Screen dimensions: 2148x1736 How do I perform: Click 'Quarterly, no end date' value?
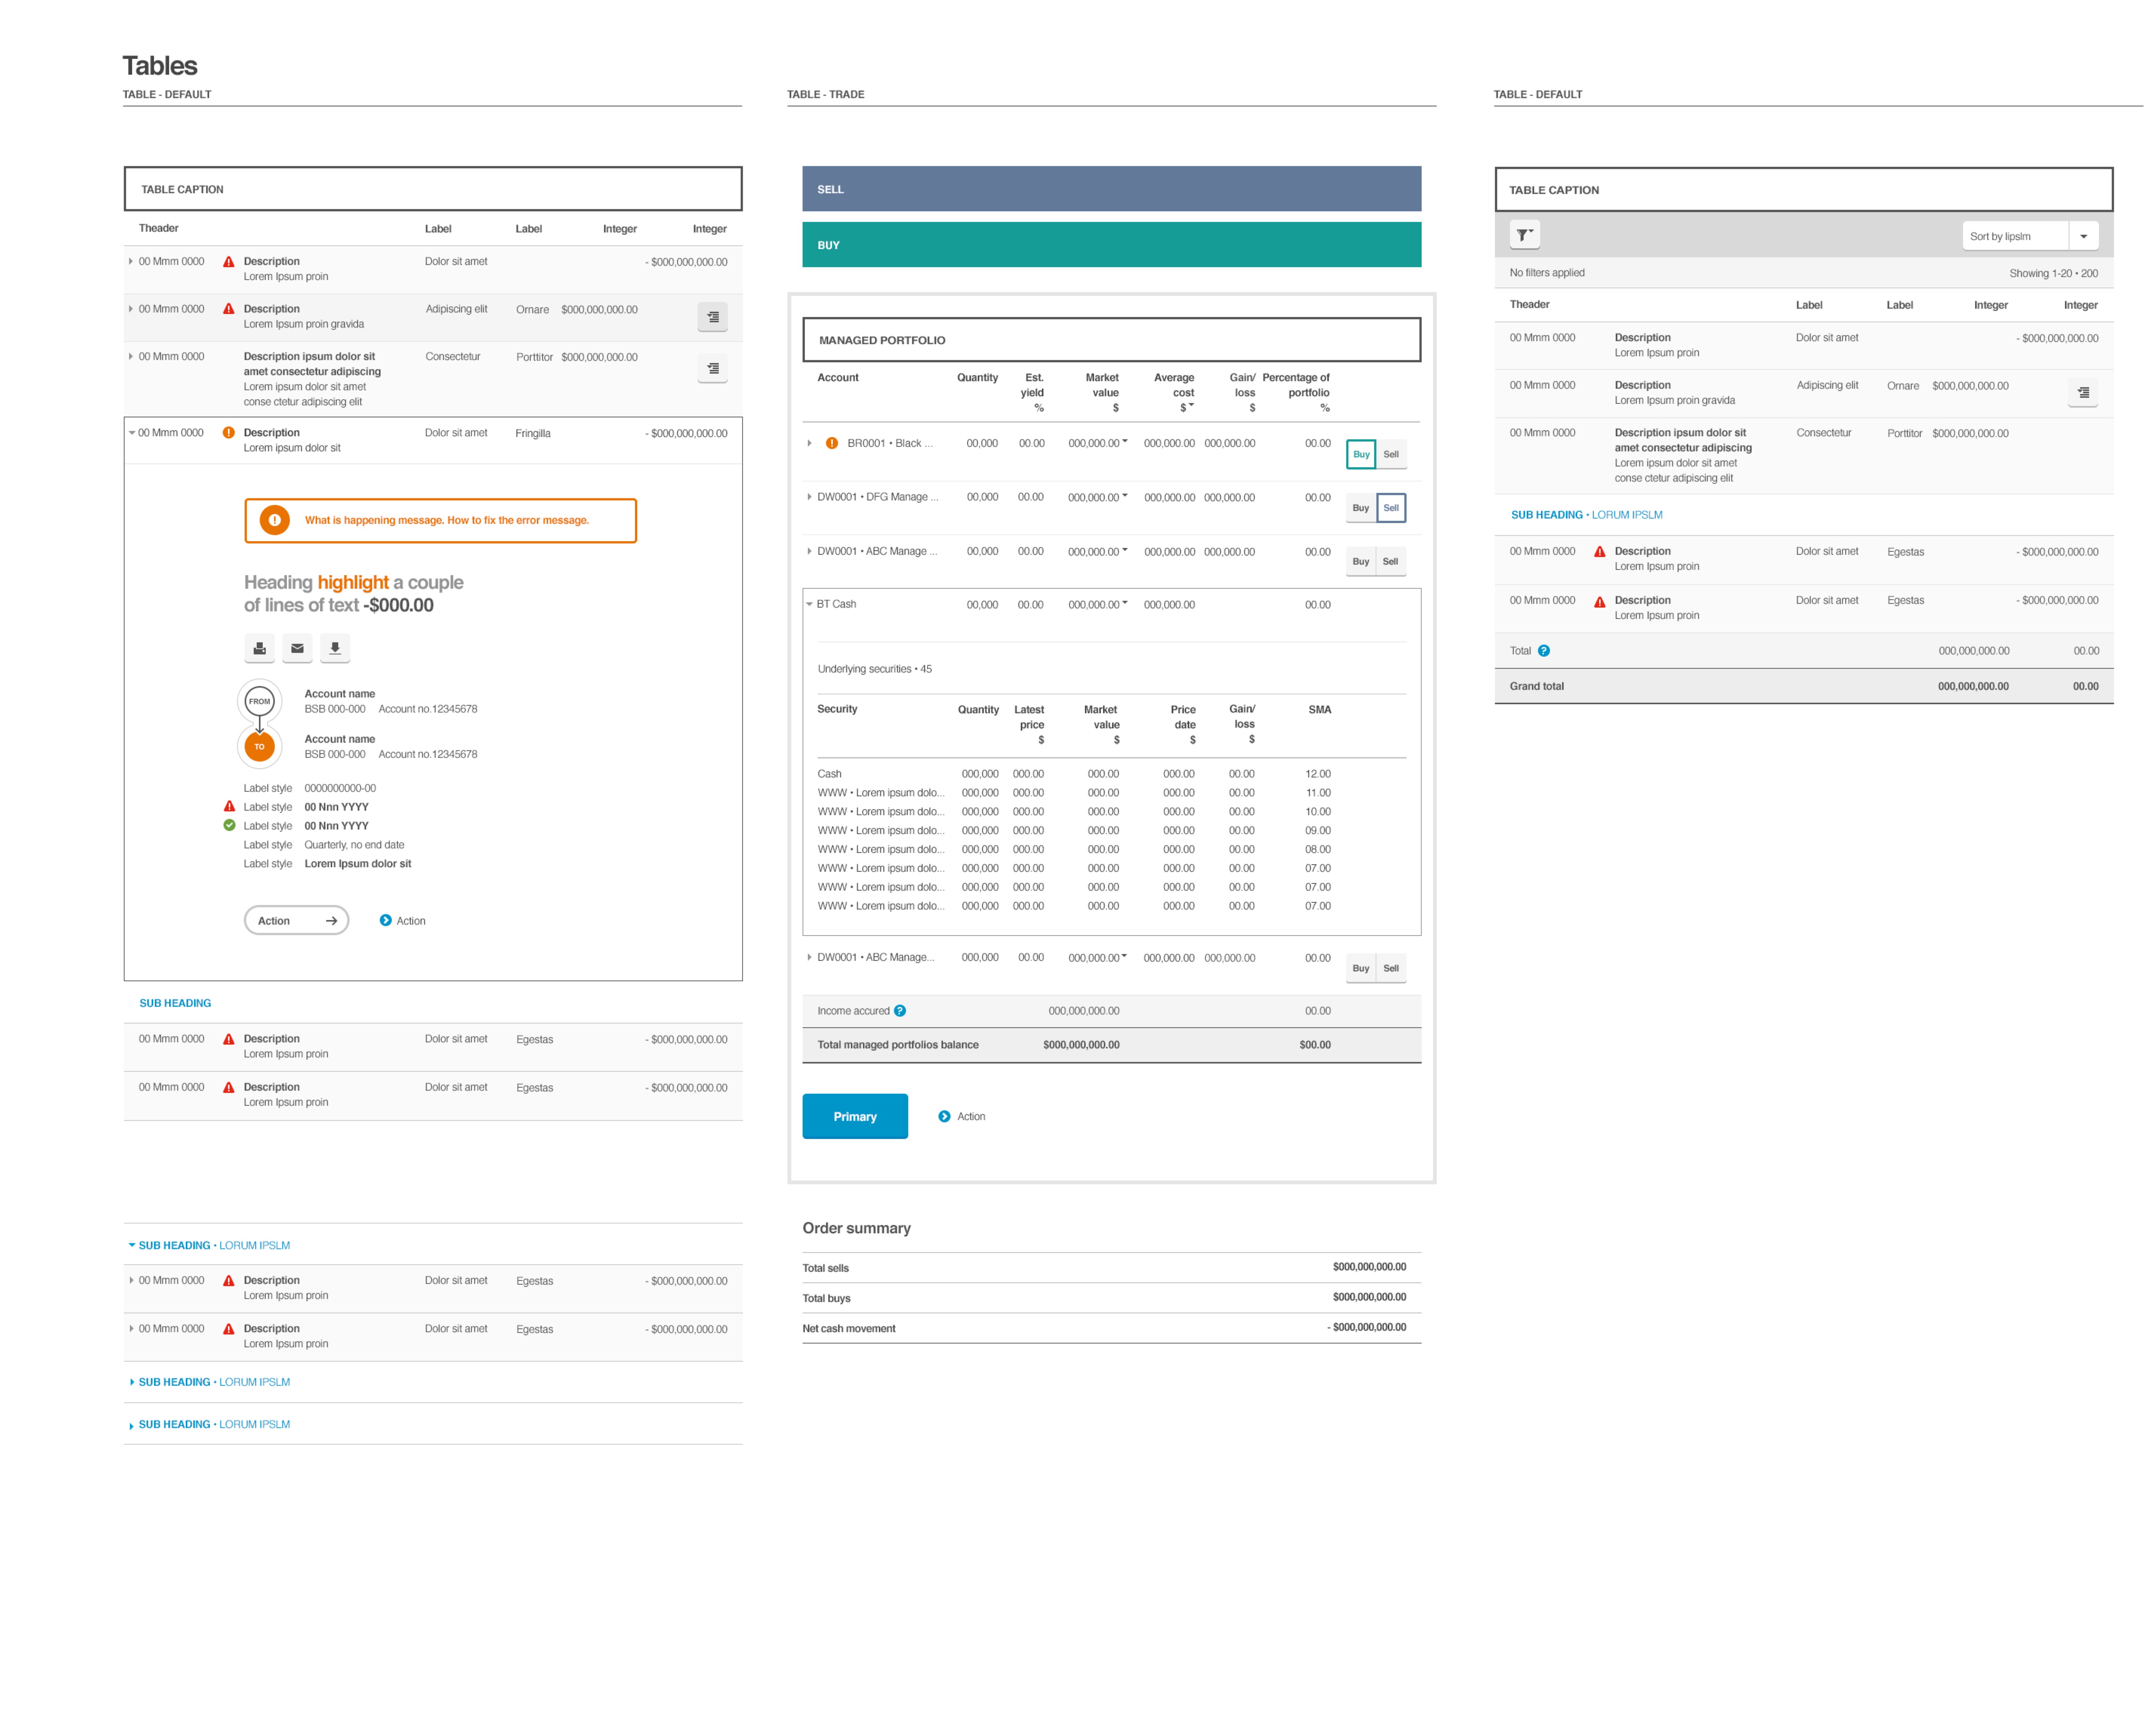354,845
